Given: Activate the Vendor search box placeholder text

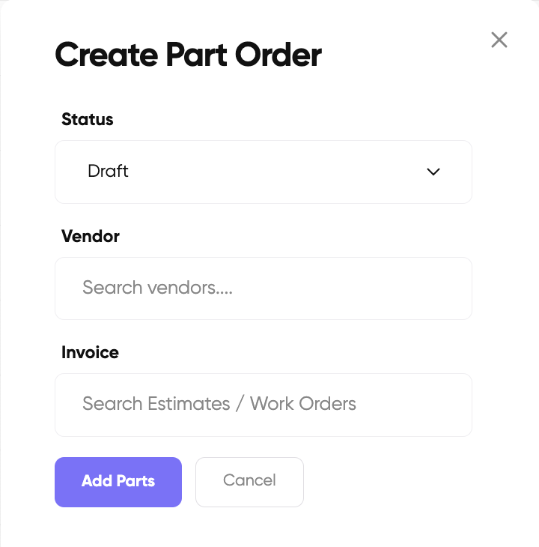Looking at the screenshot, I should tap(157, 288).
